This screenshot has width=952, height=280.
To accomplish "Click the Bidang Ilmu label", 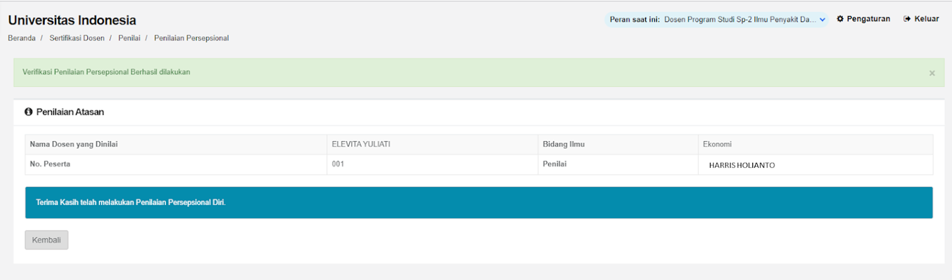I will pyautogui.click(x=563, y=144).
